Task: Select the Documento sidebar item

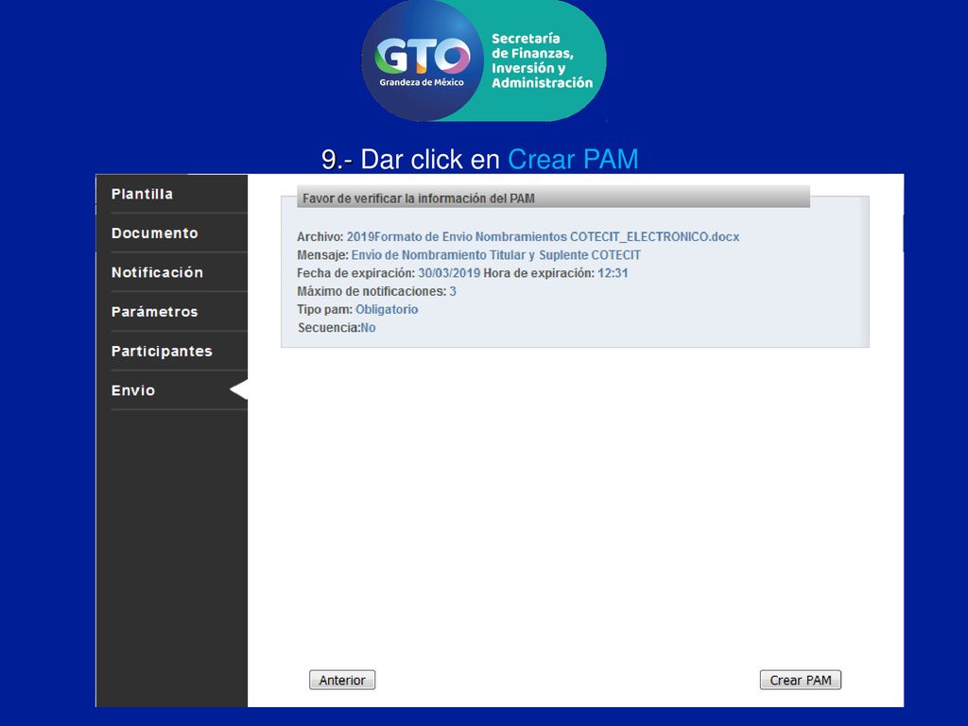Action: [x=155, y=233]
